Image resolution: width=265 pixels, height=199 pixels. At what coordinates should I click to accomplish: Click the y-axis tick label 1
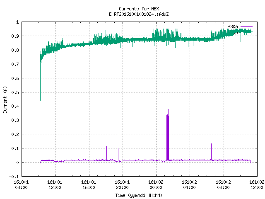pos(17,22)
